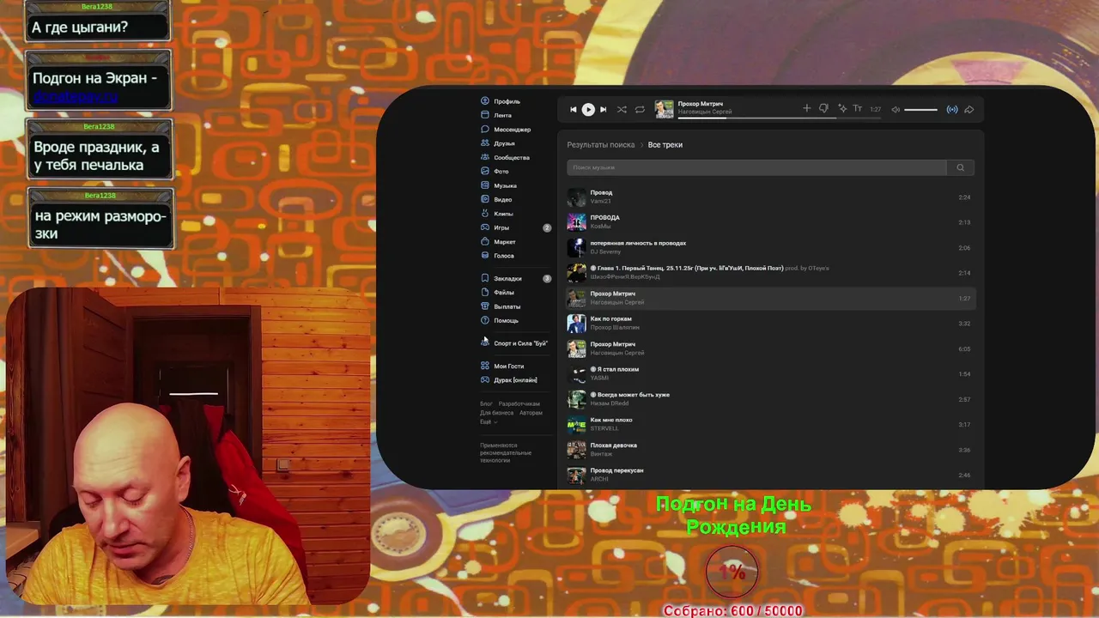Go to Сообщества in the sidebar
1099x618 pixels.
tap(505, 158)
